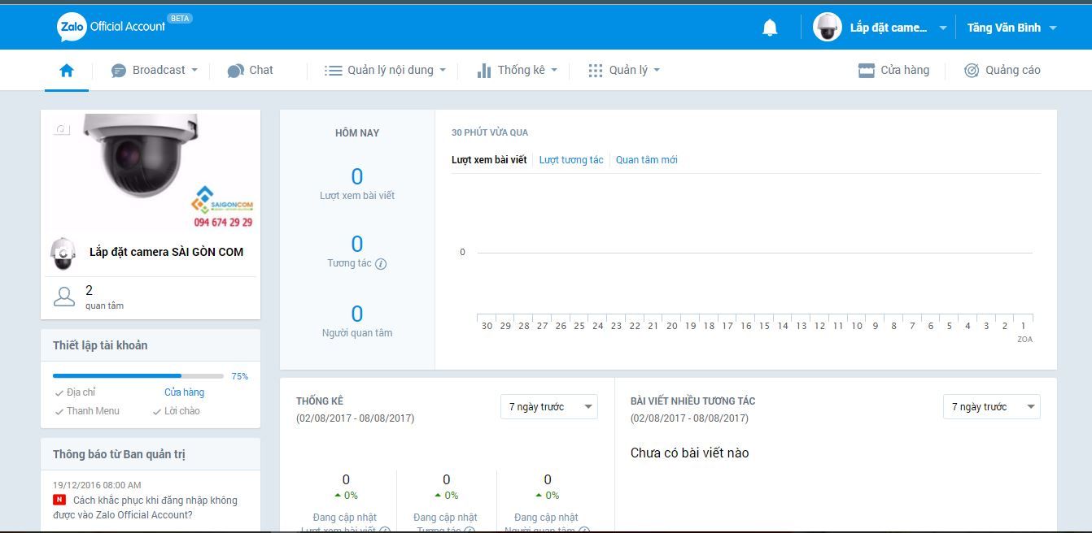Viewport: 1092px width, 533px height.
Task: Expand the Quản lý nội dung menu
Action: 386,71
